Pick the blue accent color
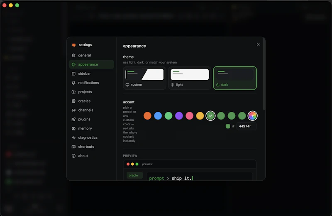Viewport: 332px width, 216px height. (x=158, y=116)
